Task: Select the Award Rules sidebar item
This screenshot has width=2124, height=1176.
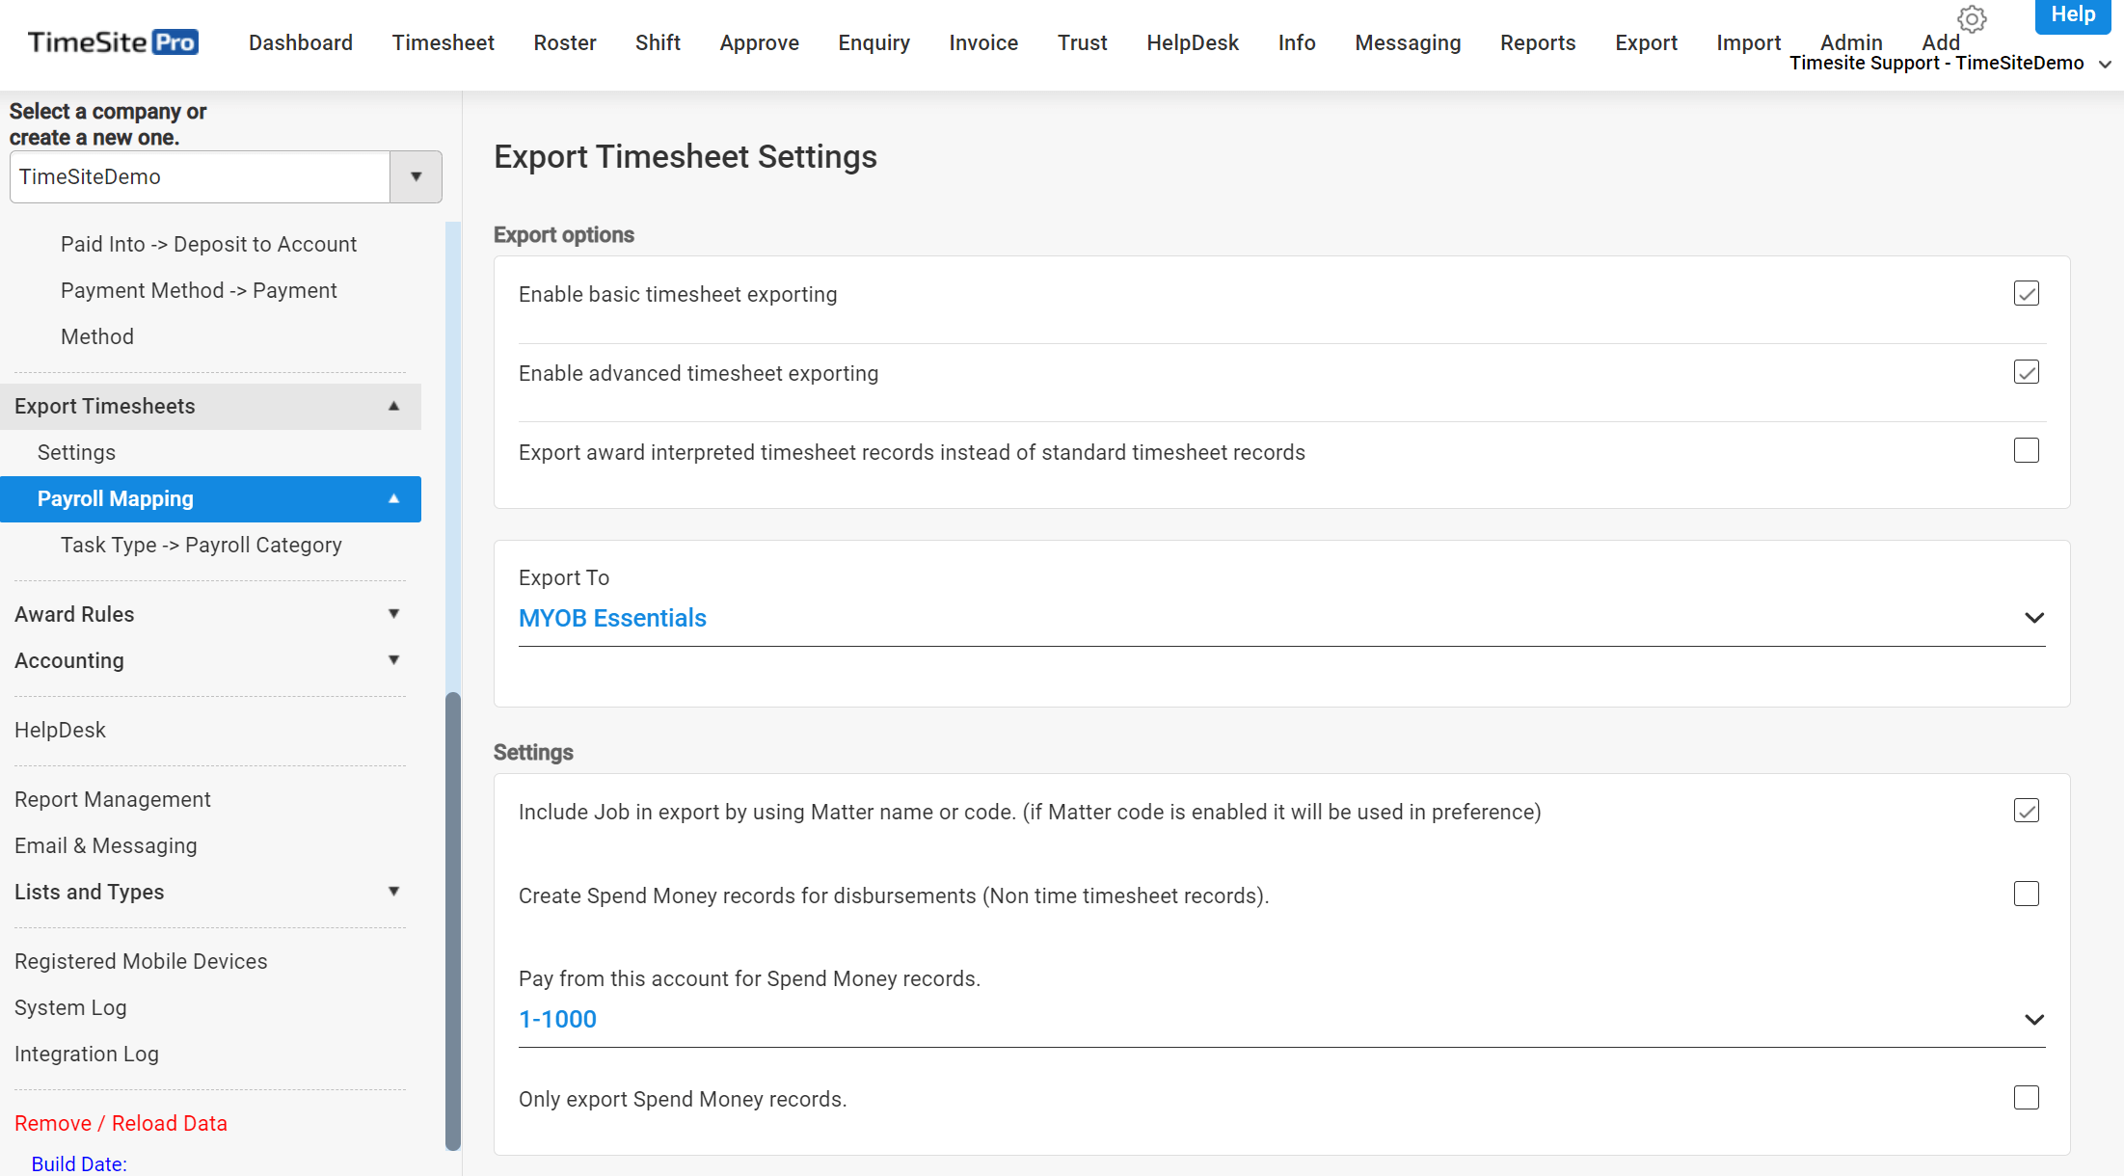Action: tap(74, 614)
